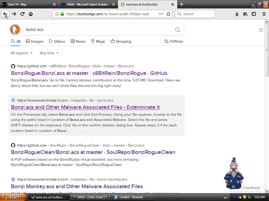This screenshot has width=269, height=201.
Task: Select the Images search tab
Action: click(x=34, y=41)
